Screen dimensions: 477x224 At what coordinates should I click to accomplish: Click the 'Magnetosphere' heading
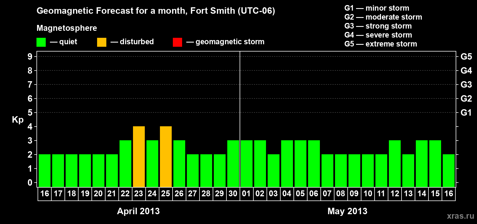click(x=67, y=28)
